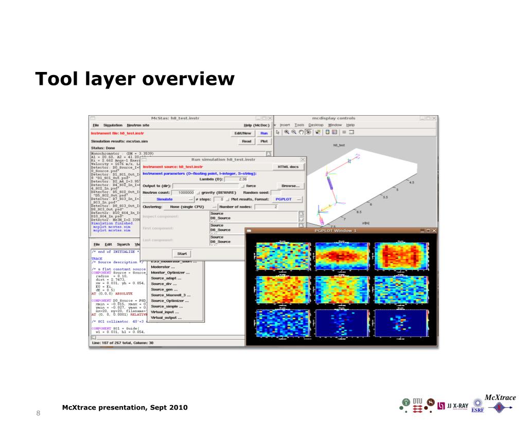The image size is (527, 421).
Task: Enable the gravity (BEWARE) checkbox
Action: pos(198,193)
